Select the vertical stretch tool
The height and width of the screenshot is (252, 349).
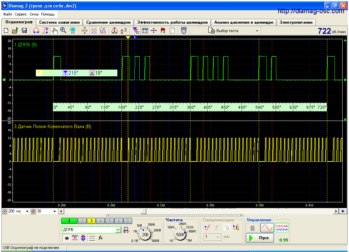point(45,30)
